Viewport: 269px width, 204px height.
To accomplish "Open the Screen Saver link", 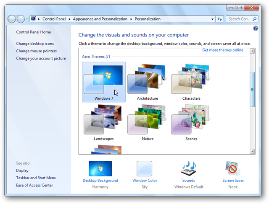I will [233, 181].
